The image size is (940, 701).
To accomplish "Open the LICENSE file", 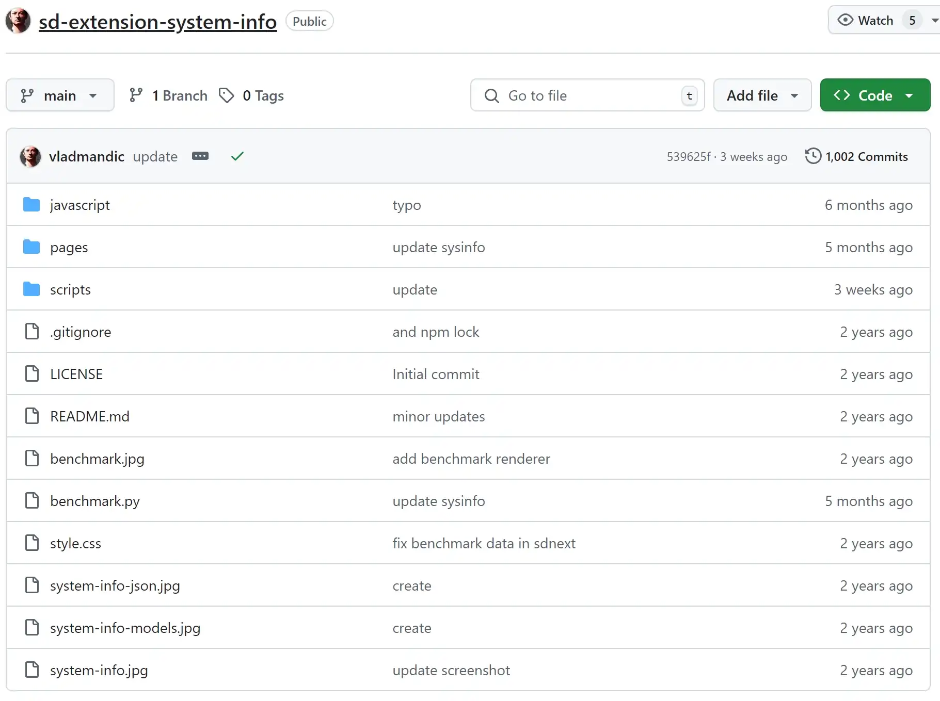I will tap(76, 374).
